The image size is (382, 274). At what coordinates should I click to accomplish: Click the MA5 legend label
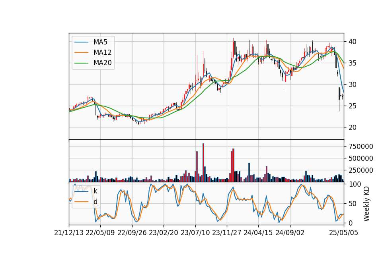pyautogui.click(x=100, y=42)
